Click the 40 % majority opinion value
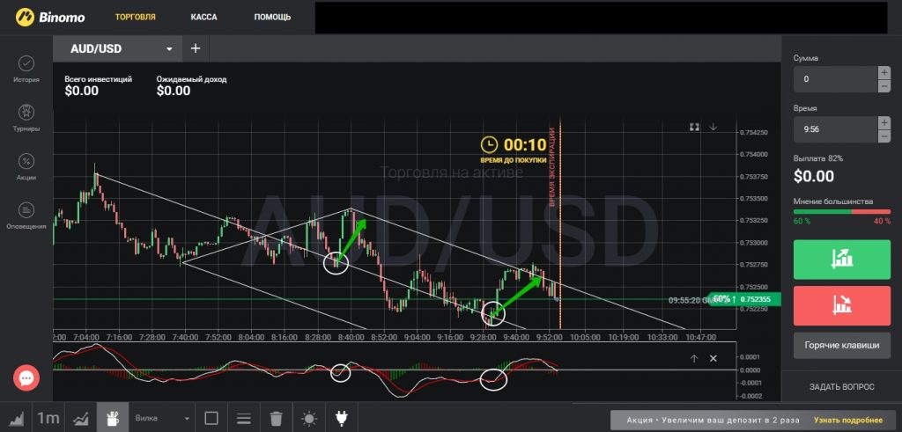Viewport: 902px width, 432px height. click(x=883, y=221)
